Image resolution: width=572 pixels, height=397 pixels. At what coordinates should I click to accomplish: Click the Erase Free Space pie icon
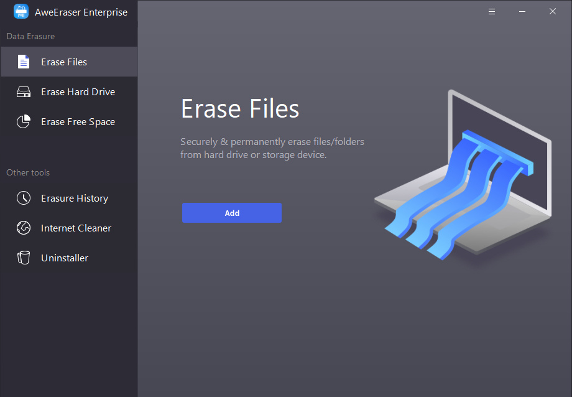24,121
